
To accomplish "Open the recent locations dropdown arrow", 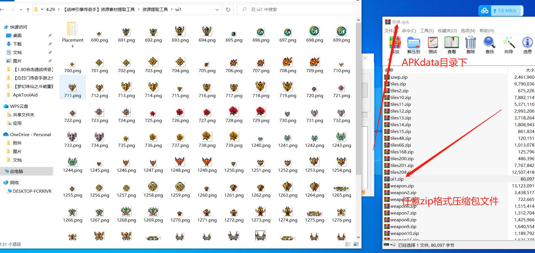I will [x=21, y=10].
